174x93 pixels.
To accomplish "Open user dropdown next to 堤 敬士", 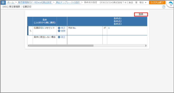I will [146, 3].
